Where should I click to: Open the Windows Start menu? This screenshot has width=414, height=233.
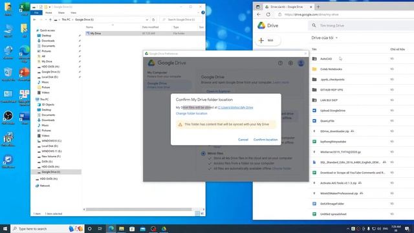click(x=5, y=228)
